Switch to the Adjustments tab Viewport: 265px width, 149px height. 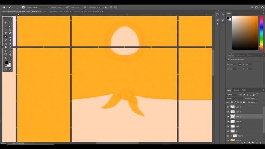[240, 55]
